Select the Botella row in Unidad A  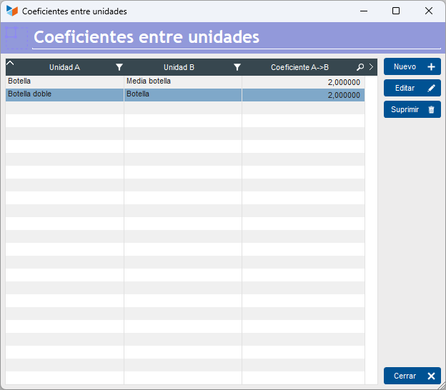tap(64, 81)
